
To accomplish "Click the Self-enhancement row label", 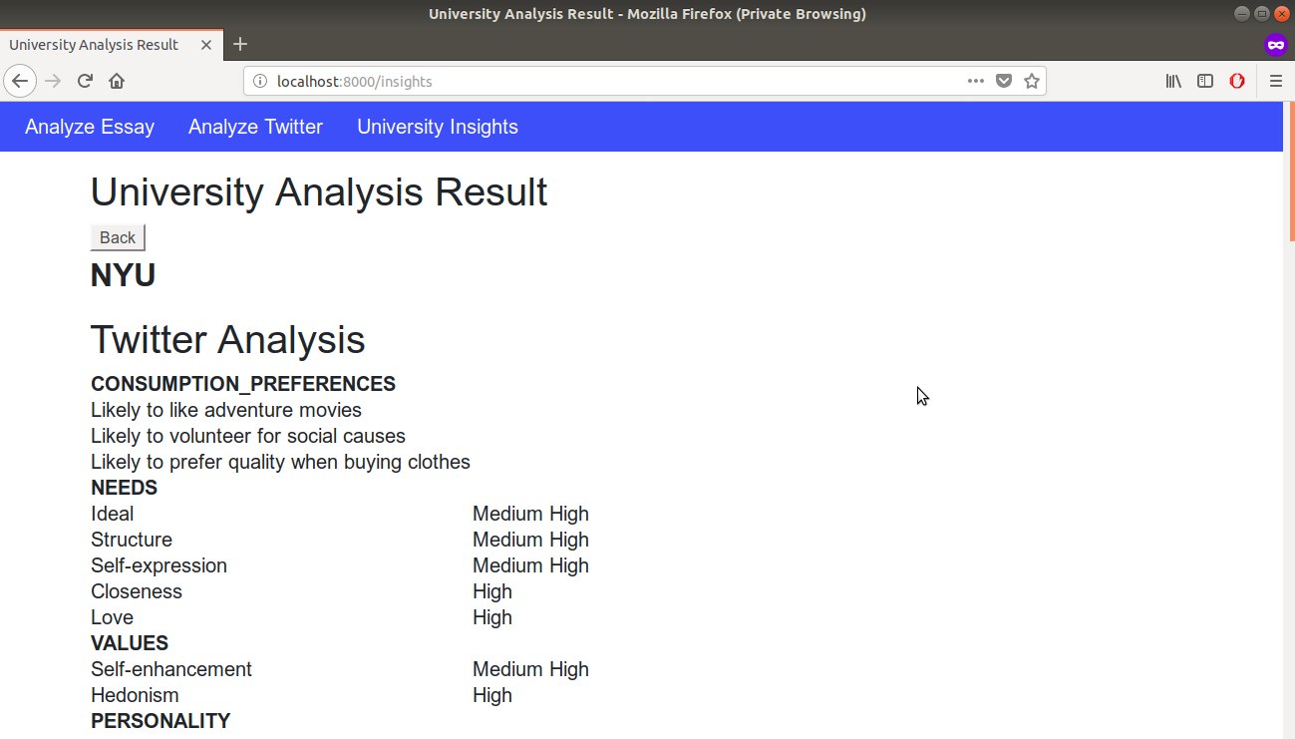I will (x=171, y=669).
